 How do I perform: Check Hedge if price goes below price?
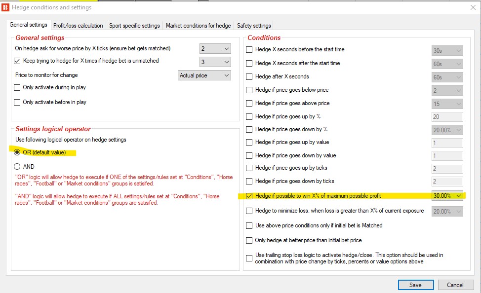click(x=249, y=90)
